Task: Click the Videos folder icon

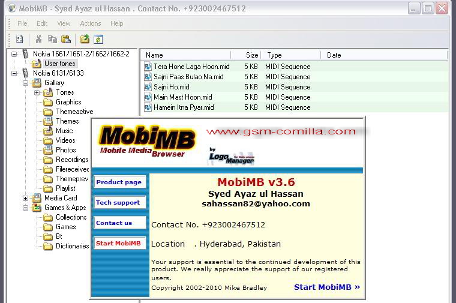Action: click(47, 140)
